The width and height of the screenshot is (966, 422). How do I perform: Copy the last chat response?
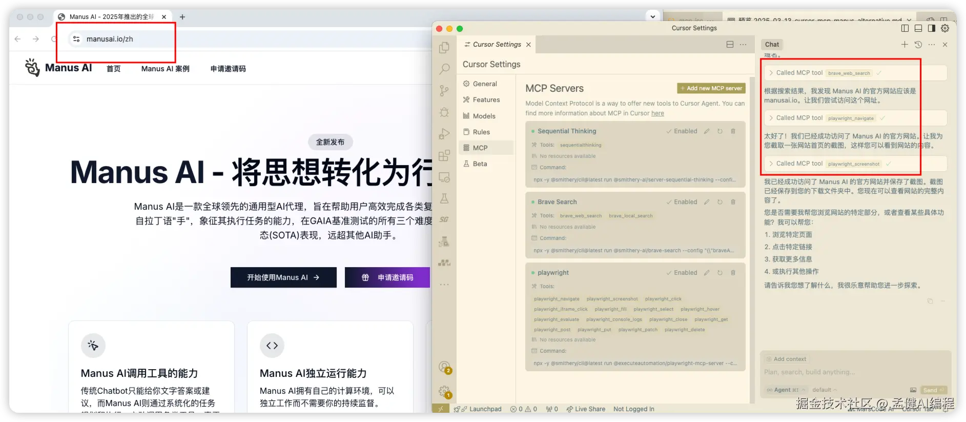point(930,301)
